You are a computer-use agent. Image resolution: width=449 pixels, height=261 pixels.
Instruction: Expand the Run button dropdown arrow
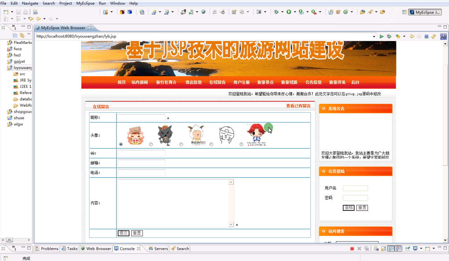(295, 12)
